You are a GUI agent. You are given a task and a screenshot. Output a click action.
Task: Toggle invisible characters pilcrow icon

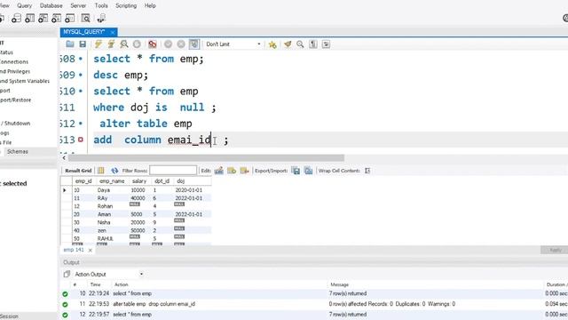coord(313,44)
